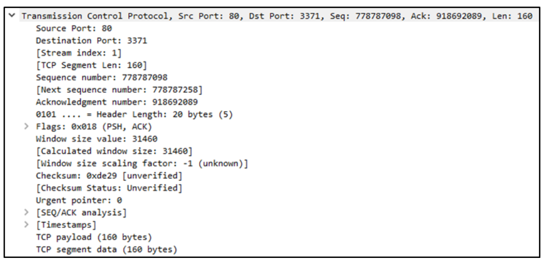Screen dimensions: 546x262
Task: Expand the [Timestamps] node
Action: pyautogui.click(x=26, y=224)
